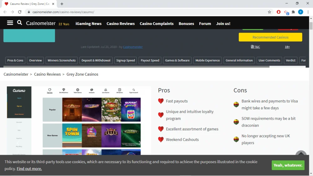Open the hamburger menu icon

tap(10, 23)
